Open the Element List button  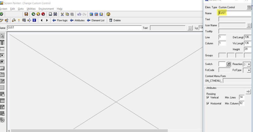pos(96,20)
